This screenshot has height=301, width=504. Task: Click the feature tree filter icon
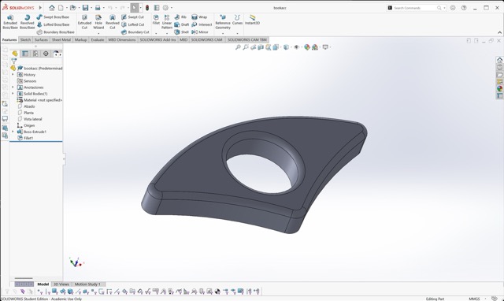click(14, 61)
